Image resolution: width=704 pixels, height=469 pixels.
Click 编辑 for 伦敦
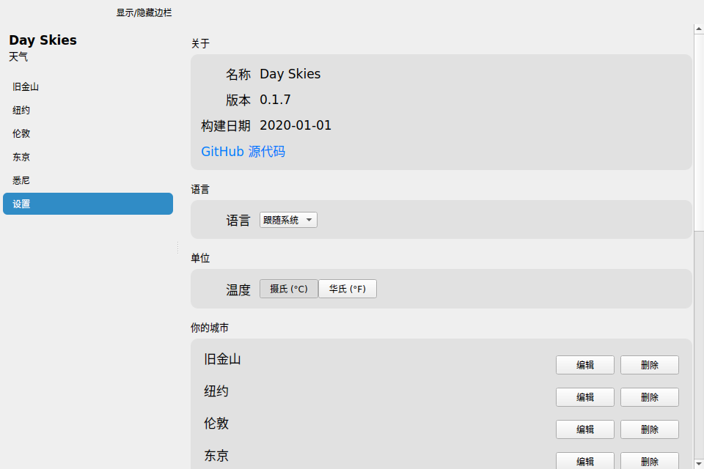click(x=585, y=429)
